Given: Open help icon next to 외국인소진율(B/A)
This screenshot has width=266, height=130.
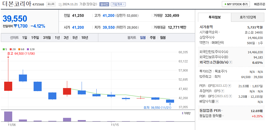Looking at the screenshot, I should click(x=230, y=62).
